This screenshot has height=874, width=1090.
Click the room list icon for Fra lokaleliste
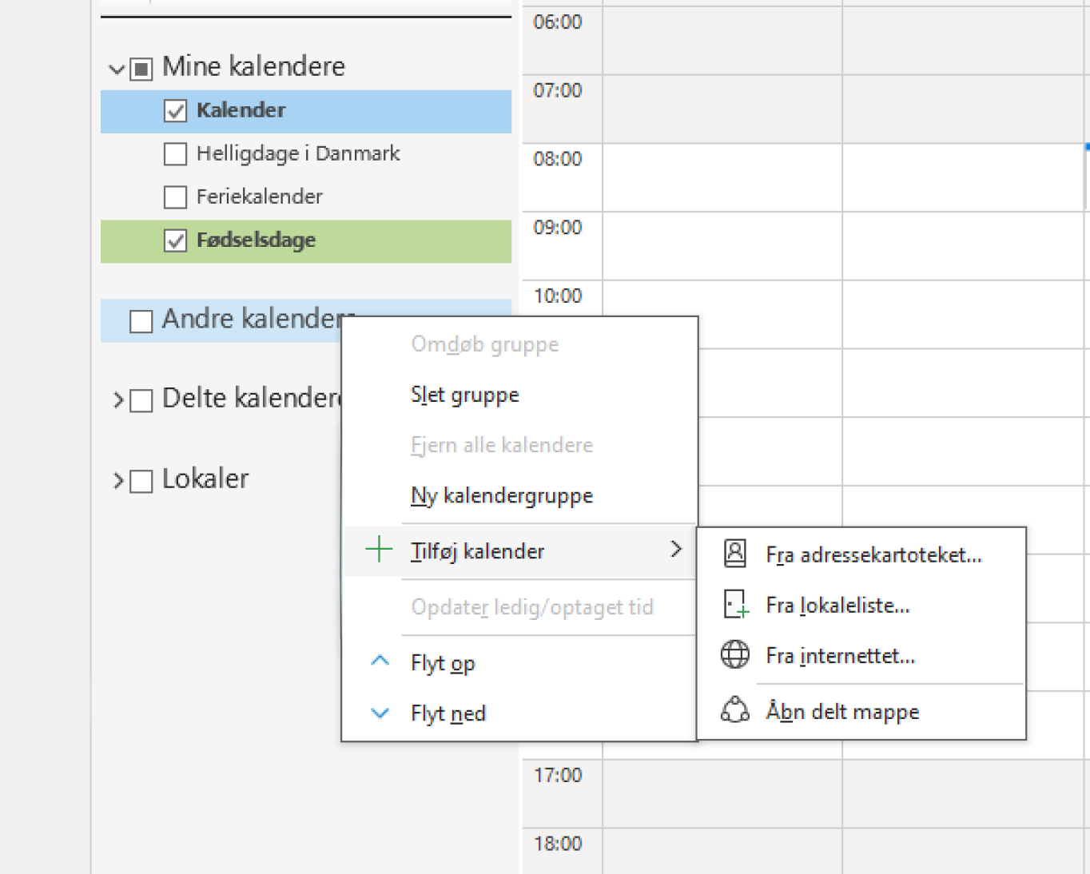(x=735, y=605)
